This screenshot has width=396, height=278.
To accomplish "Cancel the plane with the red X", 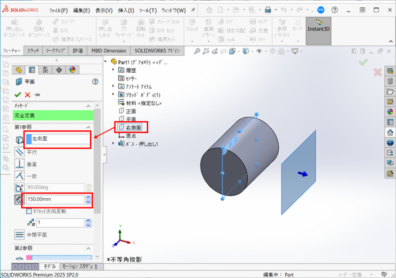I will [27, 95].
